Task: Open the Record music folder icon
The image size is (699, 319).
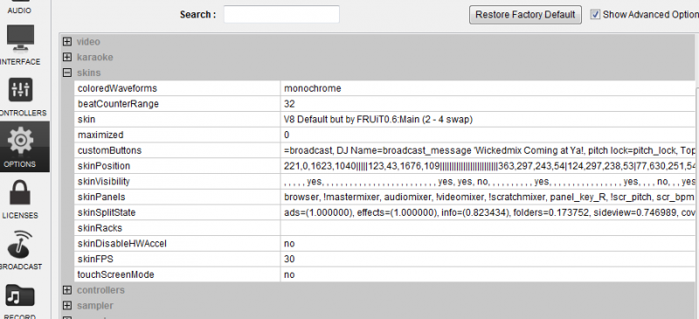Action: point(20,296)
